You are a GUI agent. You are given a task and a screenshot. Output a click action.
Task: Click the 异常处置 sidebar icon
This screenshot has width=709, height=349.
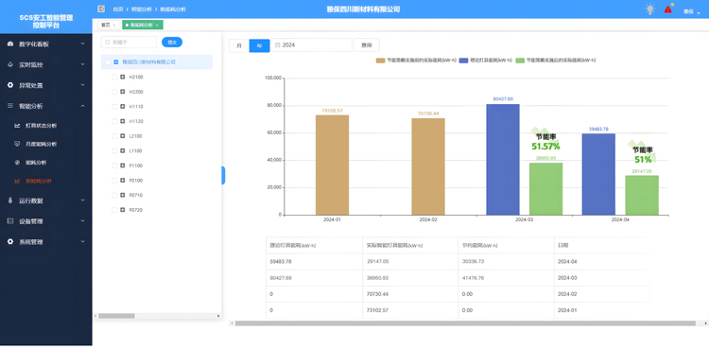point(10,85)
